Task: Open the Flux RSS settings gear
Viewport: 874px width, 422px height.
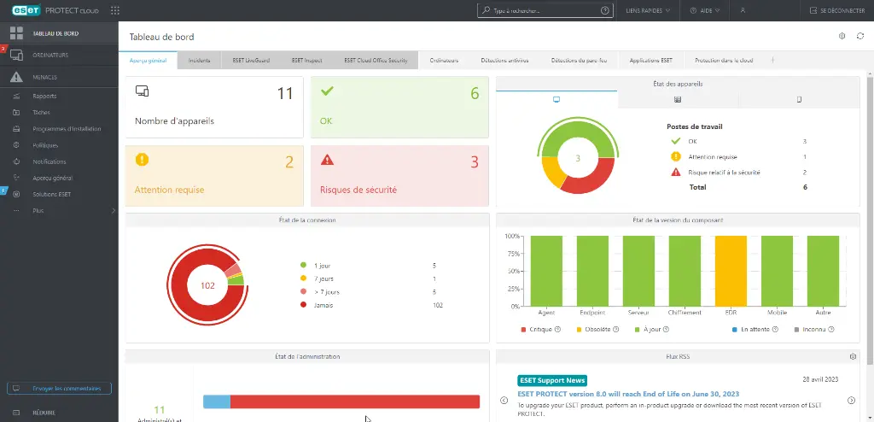Action: pos(853,357)
